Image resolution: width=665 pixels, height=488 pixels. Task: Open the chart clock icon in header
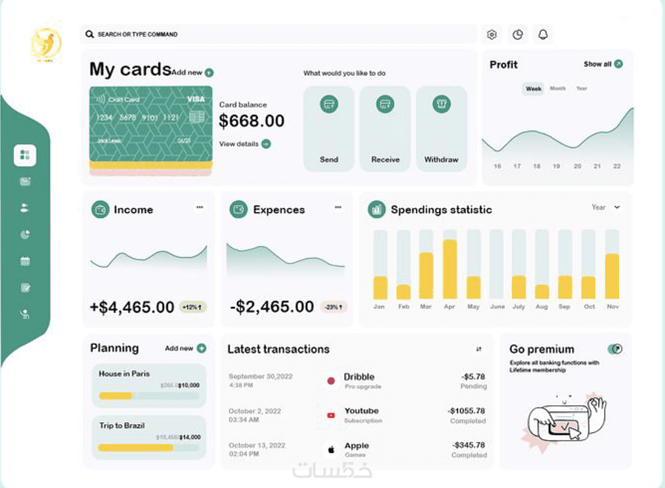(517, 35)
